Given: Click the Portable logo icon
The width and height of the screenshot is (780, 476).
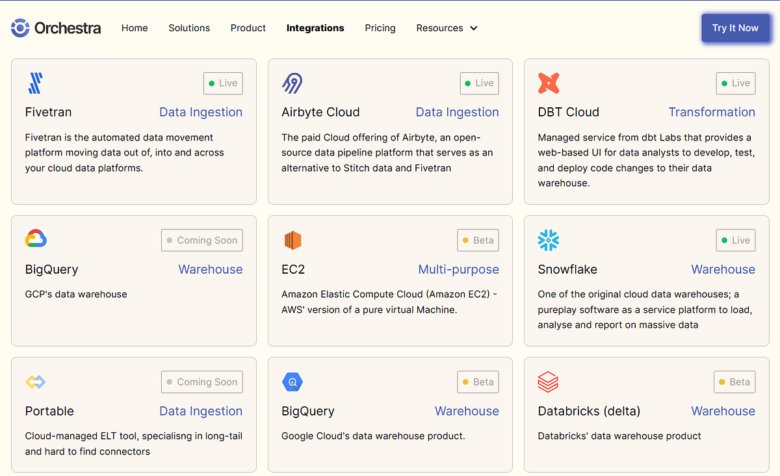Looking at the screenshot, I should point(35,382).
